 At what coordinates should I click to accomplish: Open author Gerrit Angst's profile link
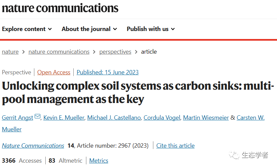pos(18,118)
